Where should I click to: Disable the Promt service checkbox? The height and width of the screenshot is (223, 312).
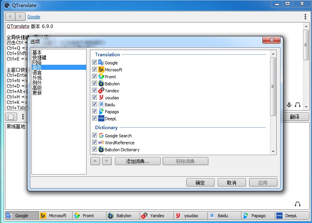[95, 76]
